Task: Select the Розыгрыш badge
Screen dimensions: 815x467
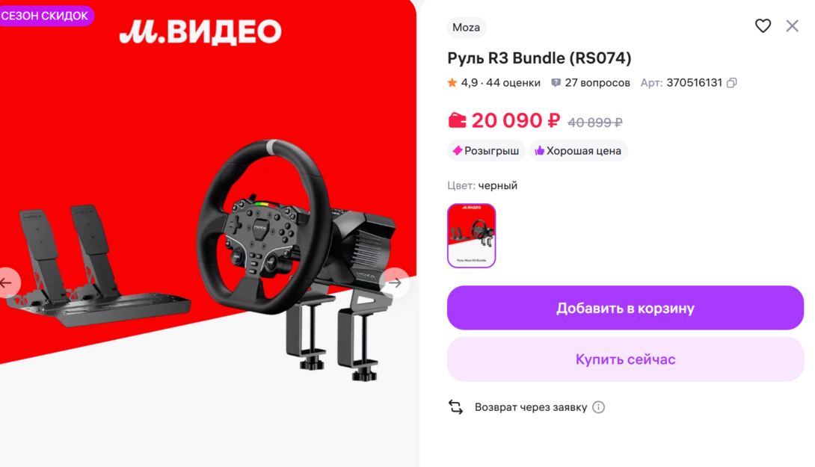Action: pyautogui.click(x=486, y=151)
